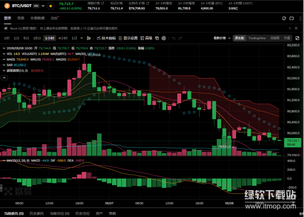Toggle the favorite star for BTC/USDT

(51, 6)
